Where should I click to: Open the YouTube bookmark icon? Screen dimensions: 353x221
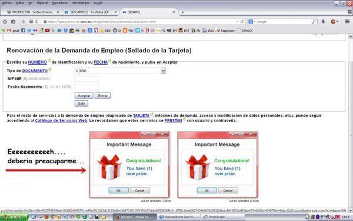tap(47, 31)
